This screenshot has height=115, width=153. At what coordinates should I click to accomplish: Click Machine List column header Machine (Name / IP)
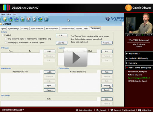coord(20,72)
